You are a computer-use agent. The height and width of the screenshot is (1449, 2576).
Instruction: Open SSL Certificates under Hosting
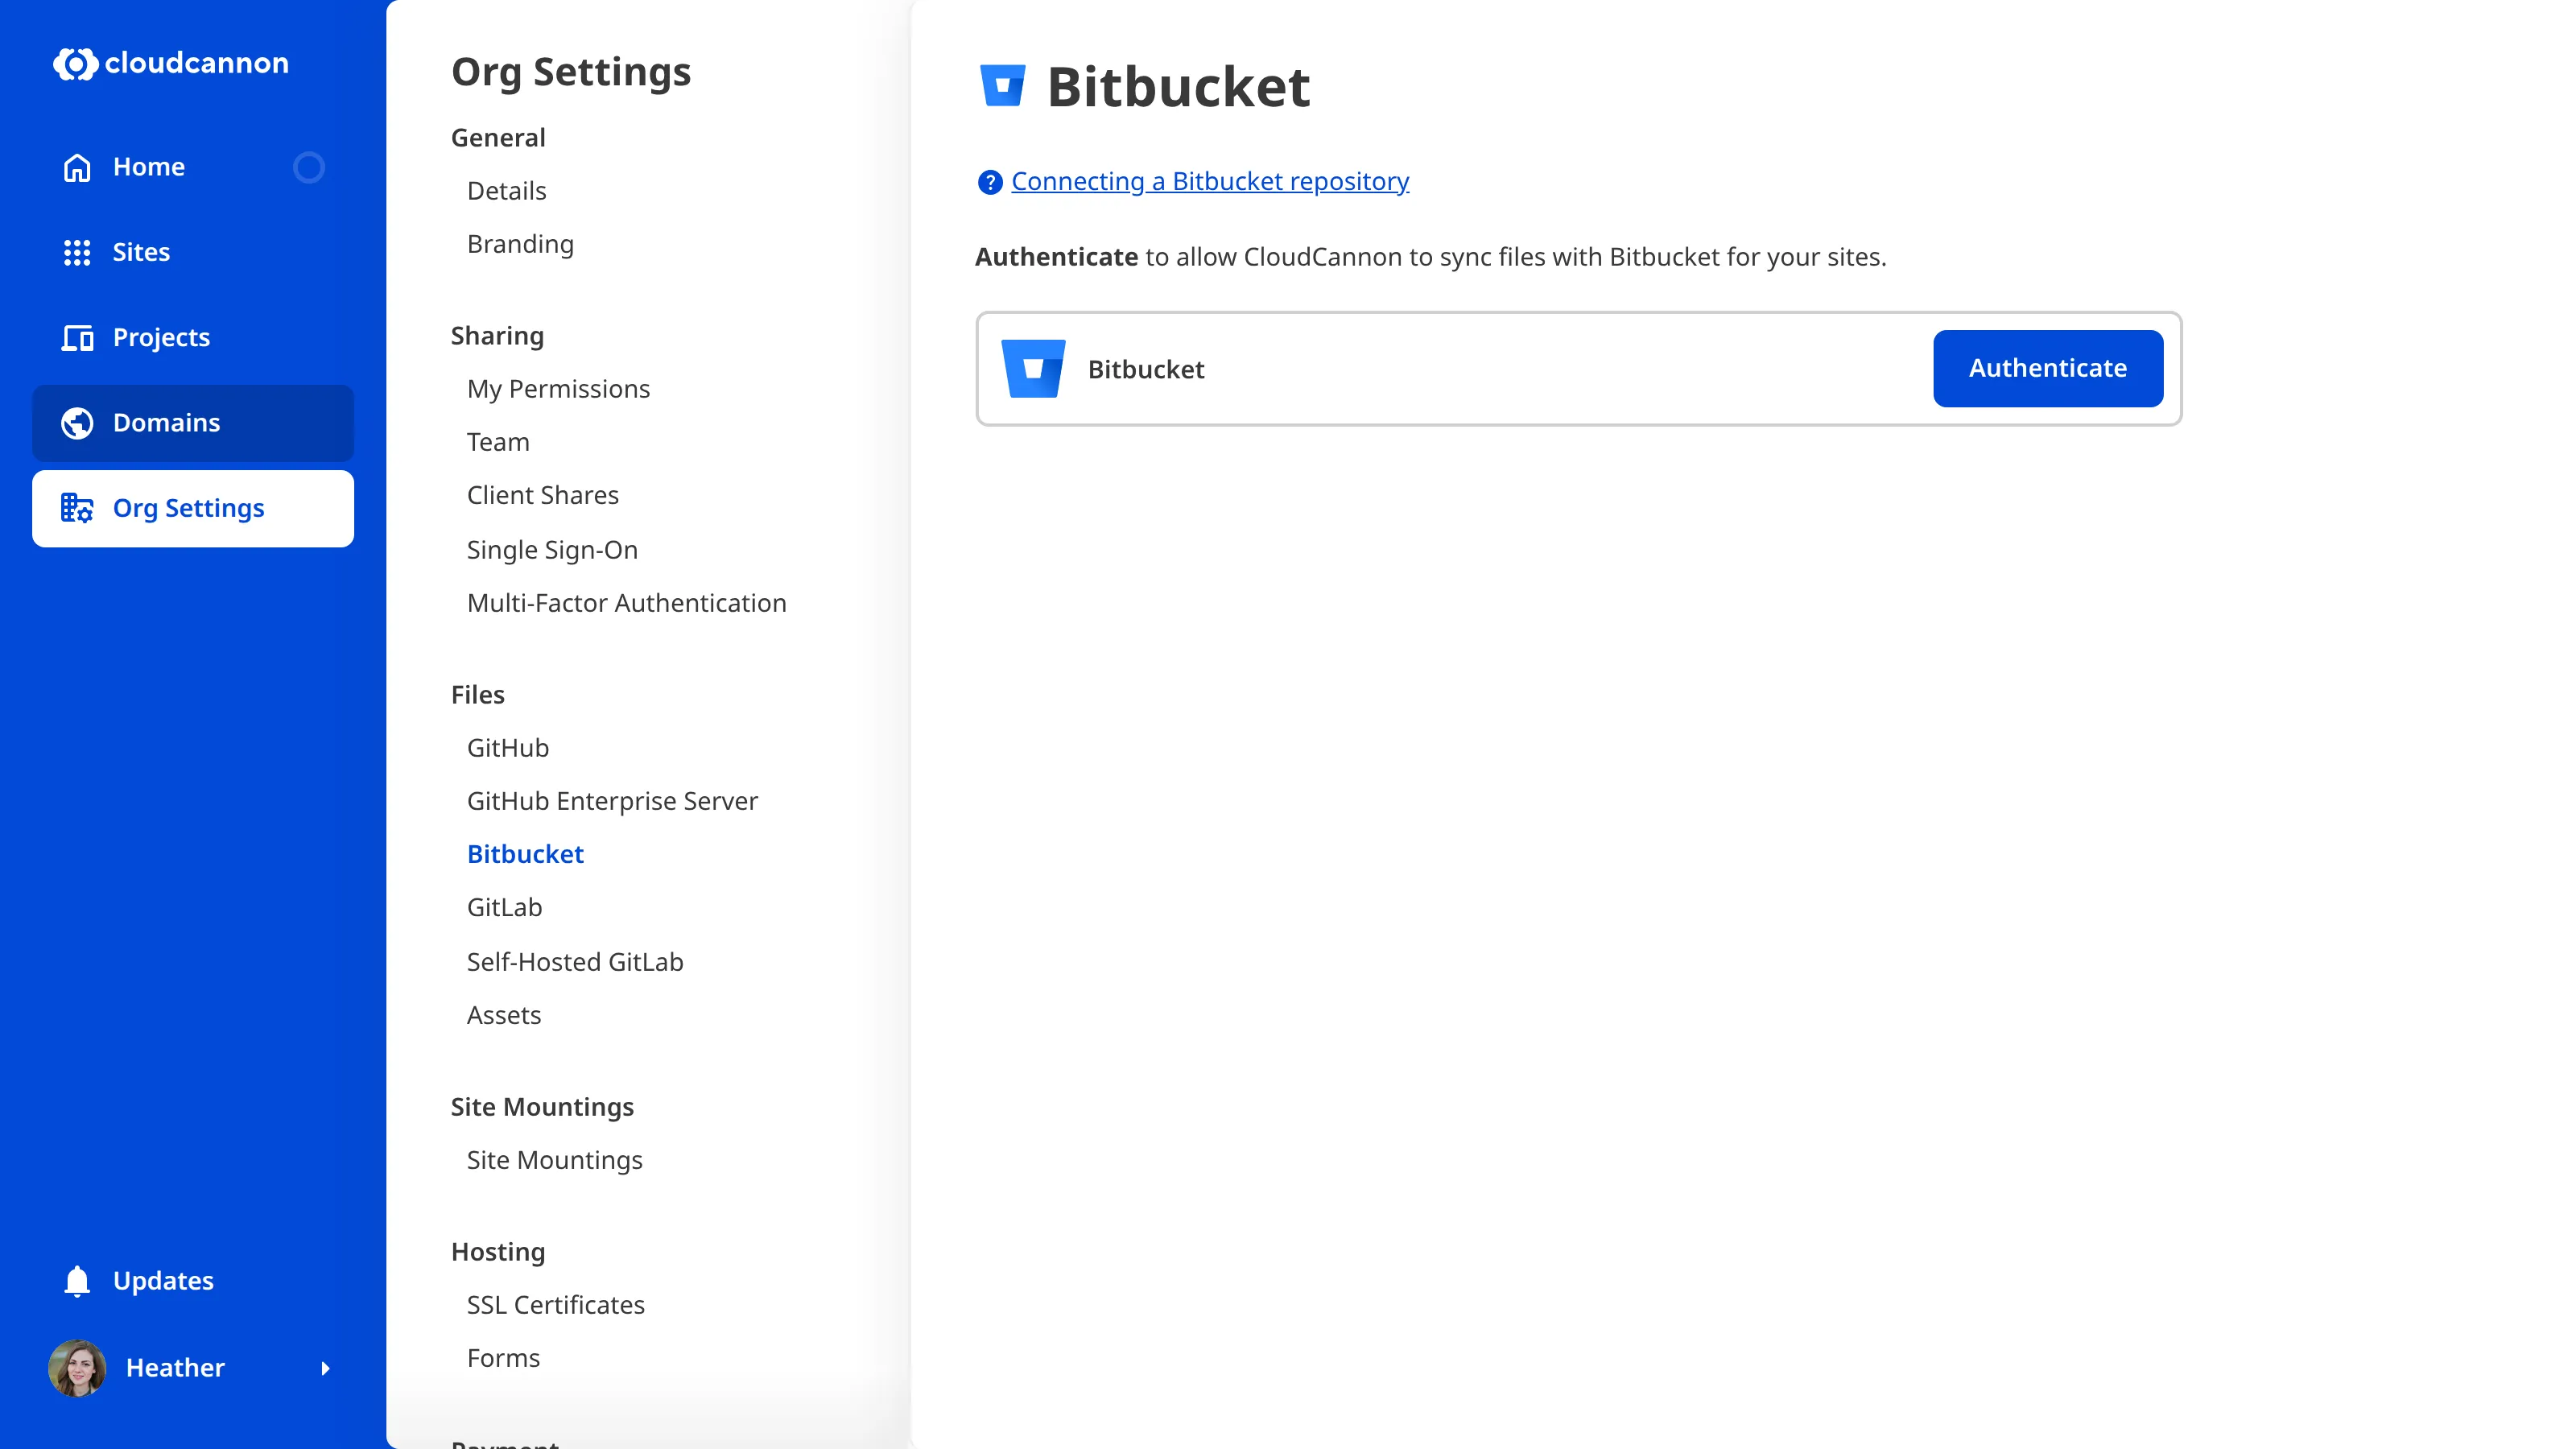point(555,1304)
